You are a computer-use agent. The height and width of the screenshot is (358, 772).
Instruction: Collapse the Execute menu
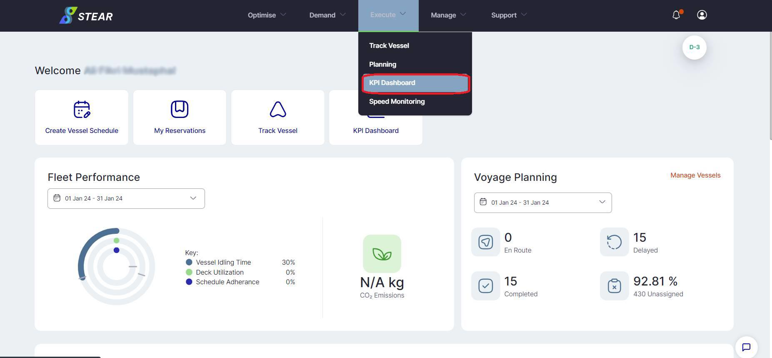click(x=388, y=15)
